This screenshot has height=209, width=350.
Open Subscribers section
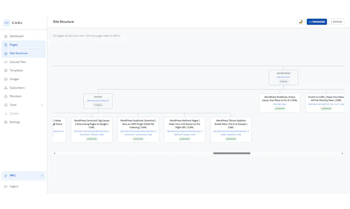click(24, 88)
